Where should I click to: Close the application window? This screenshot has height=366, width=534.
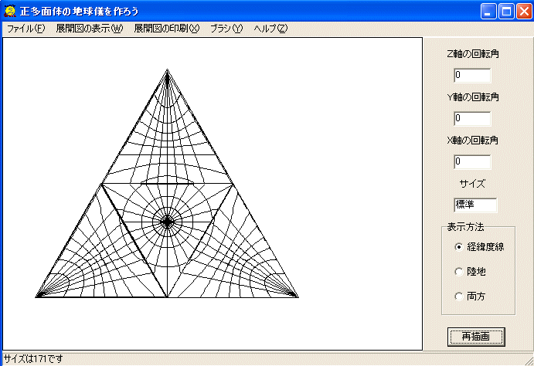pyautogui.click(x=525, y=12)
